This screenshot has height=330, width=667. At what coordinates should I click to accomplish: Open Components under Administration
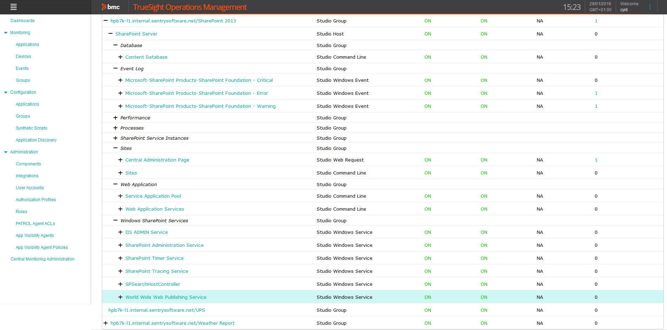point(28,164)
